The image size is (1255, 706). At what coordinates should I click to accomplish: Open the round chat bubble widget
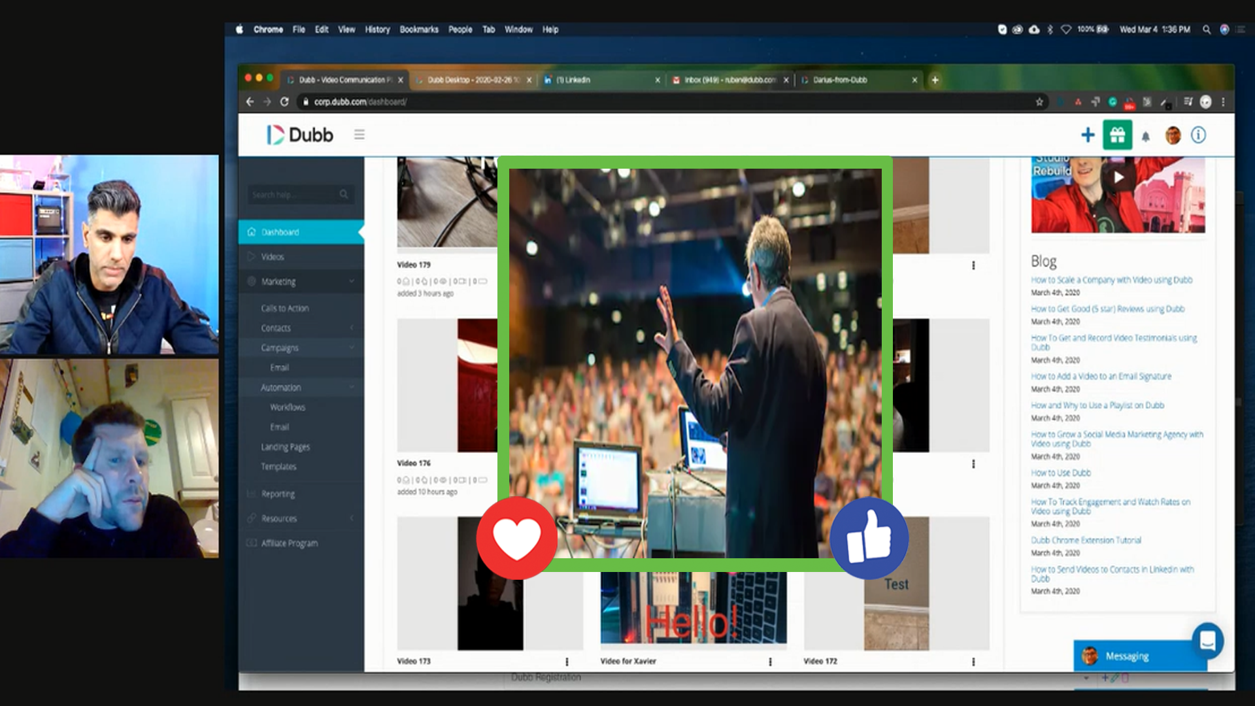tap(1207, 641)
